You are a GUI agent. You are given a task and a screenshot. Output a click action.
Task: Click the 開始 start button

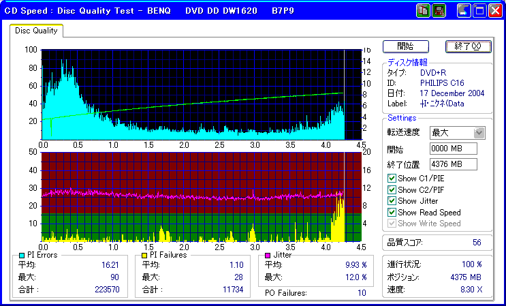[406, 46]
